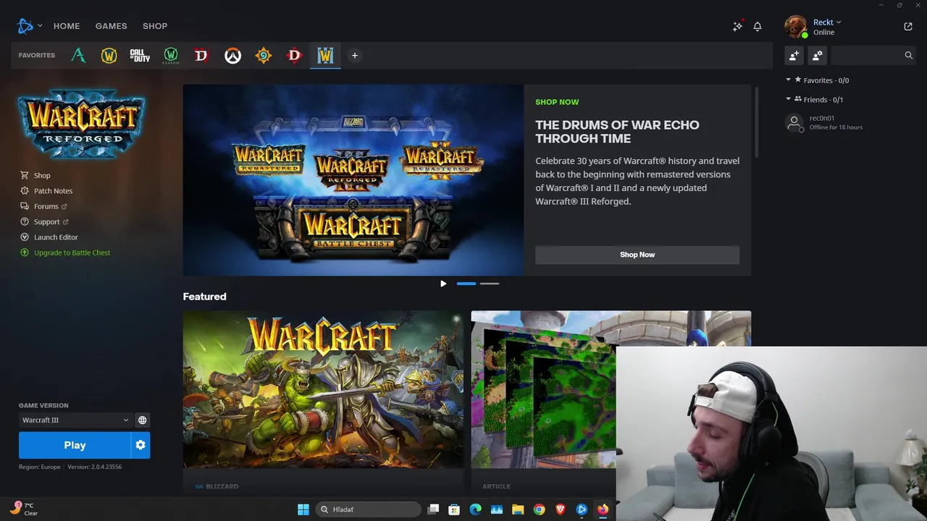
Task: Click the Battle.net logo menu
Action: pos(29,26)
